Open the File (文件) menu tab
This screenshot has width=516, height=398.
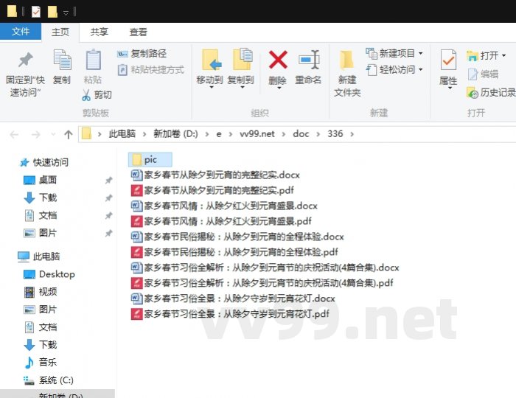[21, 32]
